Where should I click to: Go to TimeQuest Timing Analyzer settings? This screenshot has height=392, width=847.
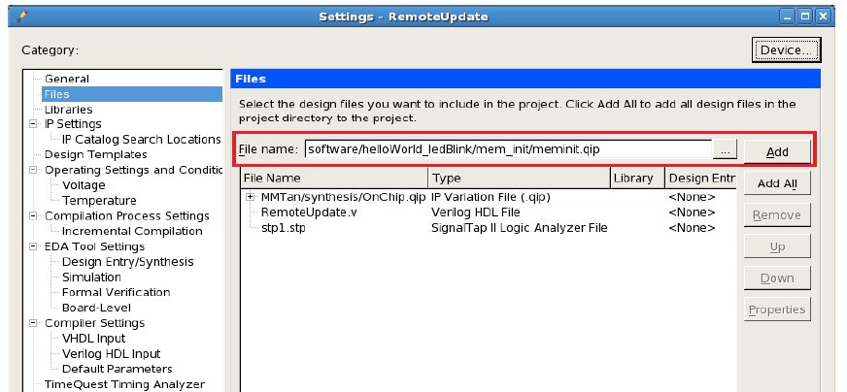124,384
